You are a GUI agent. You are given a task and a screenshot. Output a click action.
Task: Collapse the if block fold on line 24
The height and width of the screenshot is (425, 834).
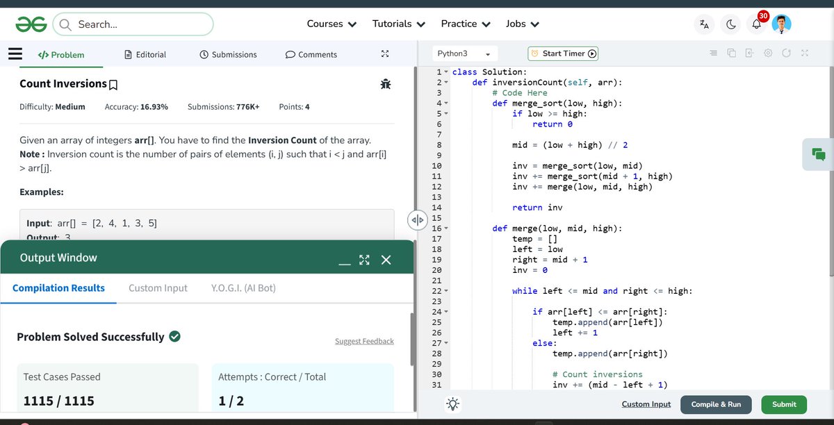pos(446,312)
